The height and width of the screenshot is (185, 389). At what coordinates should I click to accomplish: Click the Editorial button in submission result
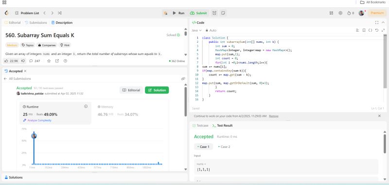131,90
